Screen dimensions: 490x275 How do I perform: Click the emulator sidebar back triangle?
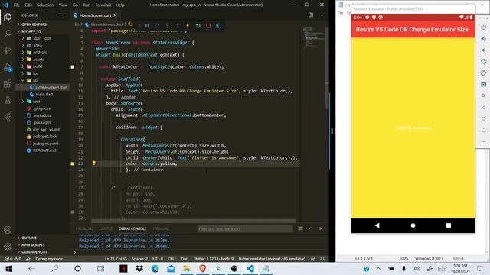pos(483,107)
